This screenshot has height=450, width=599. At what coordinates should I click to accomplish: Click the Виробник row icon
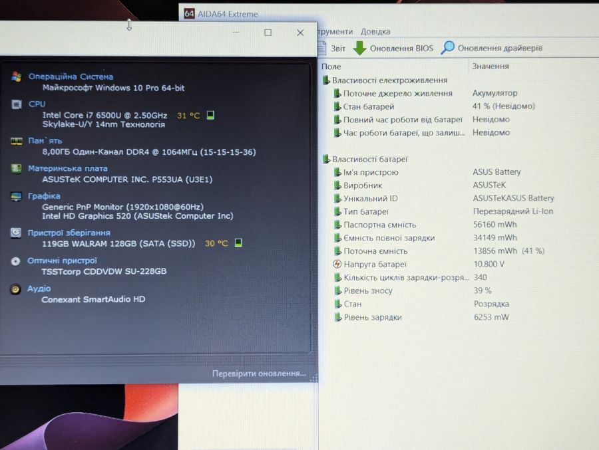pyautogui.click(x=337, y=185)
